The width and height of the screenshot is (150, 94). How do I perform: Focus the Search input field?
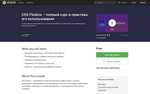click(x=105, y=3)
